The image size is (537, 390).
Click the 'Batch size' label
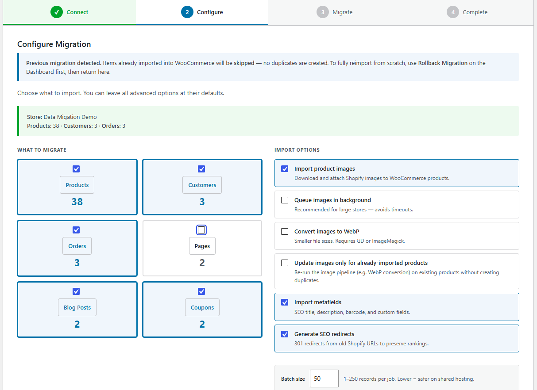293,379
